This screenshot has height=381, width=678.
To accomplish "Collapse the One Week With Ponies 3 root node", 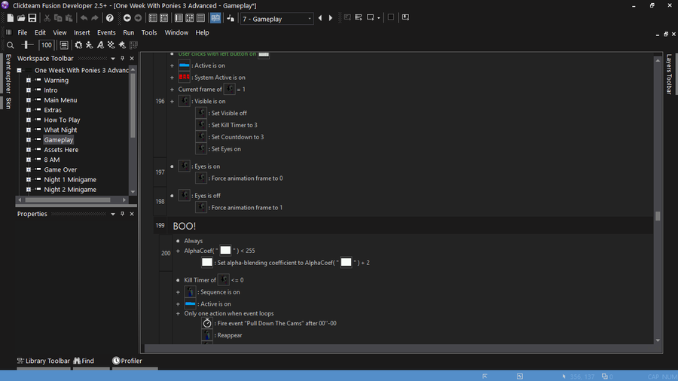I will [19, 70].
